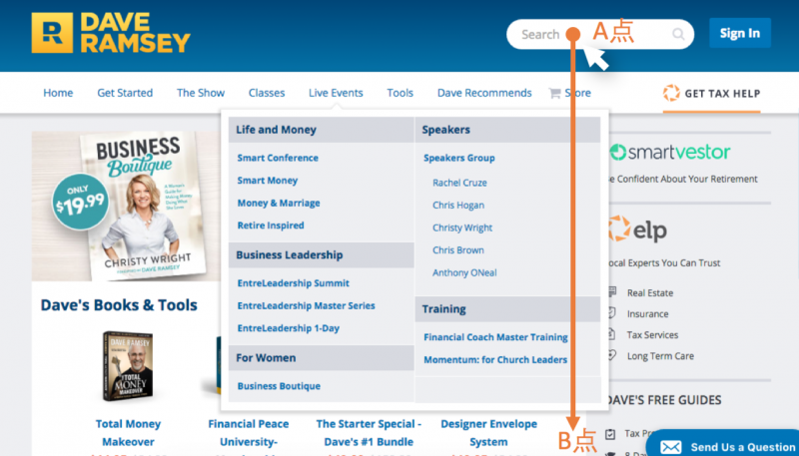Select Money & Marriage link
The height and width of the screenshot is (456, 799).
[279, 203]
